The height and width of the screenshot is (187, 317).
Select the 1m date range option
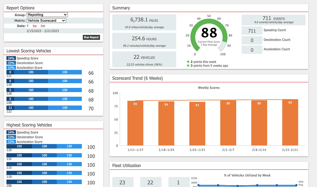[x=43, y=26]
